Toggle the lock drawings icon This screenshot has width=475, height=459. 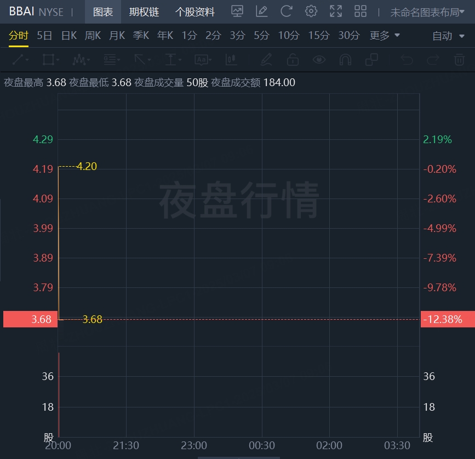click(293, 60)
